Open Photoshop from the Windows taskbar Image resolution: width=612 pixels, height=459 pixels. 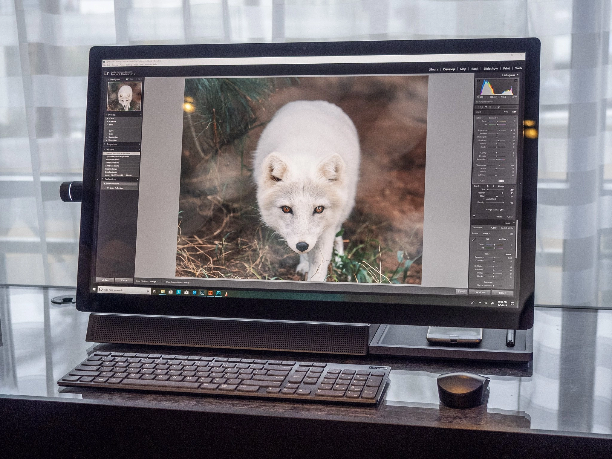(218, 293)
